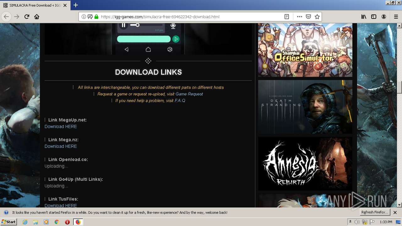Open the page actions three-dot menu
Screen dimensions: 402x226
pyautogui.click(x=299, y=17)
